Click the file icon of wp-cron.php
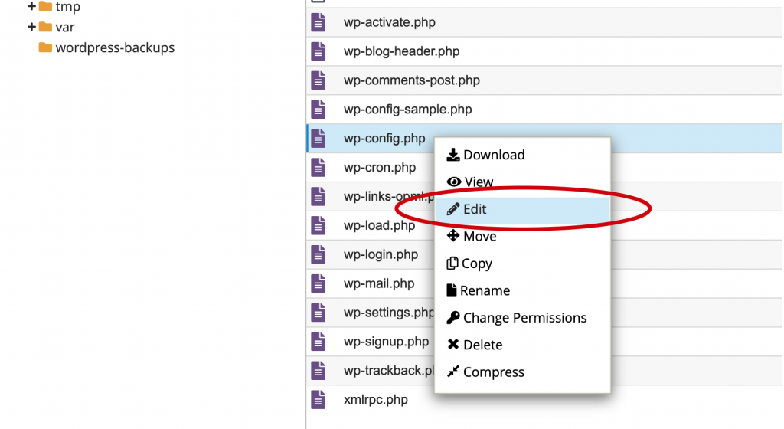The height and width of the screenshot is (429, 784). click(318, 167)
